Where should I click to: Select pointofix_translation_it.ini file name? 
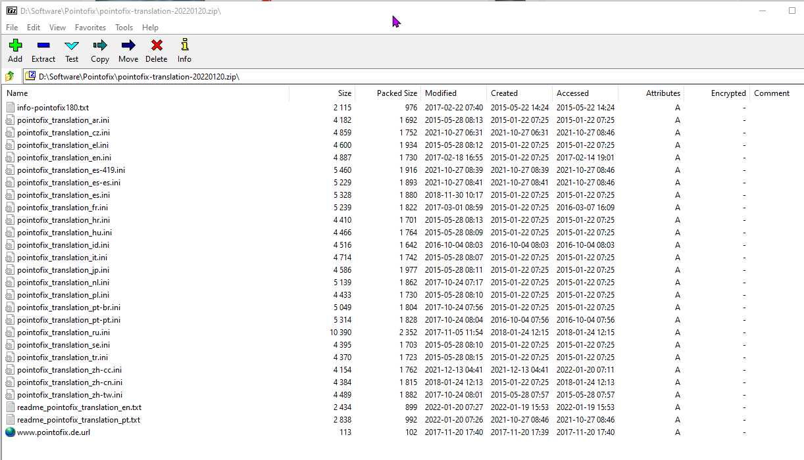point(62,257)
